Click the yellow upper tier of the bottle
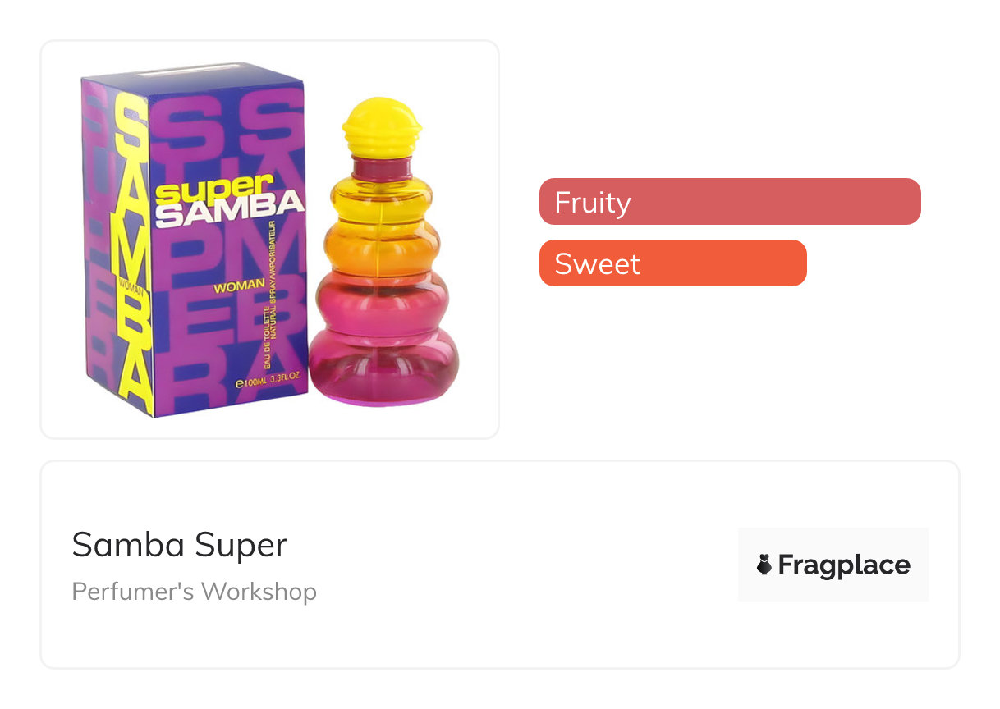 click(x=383, y=200)
